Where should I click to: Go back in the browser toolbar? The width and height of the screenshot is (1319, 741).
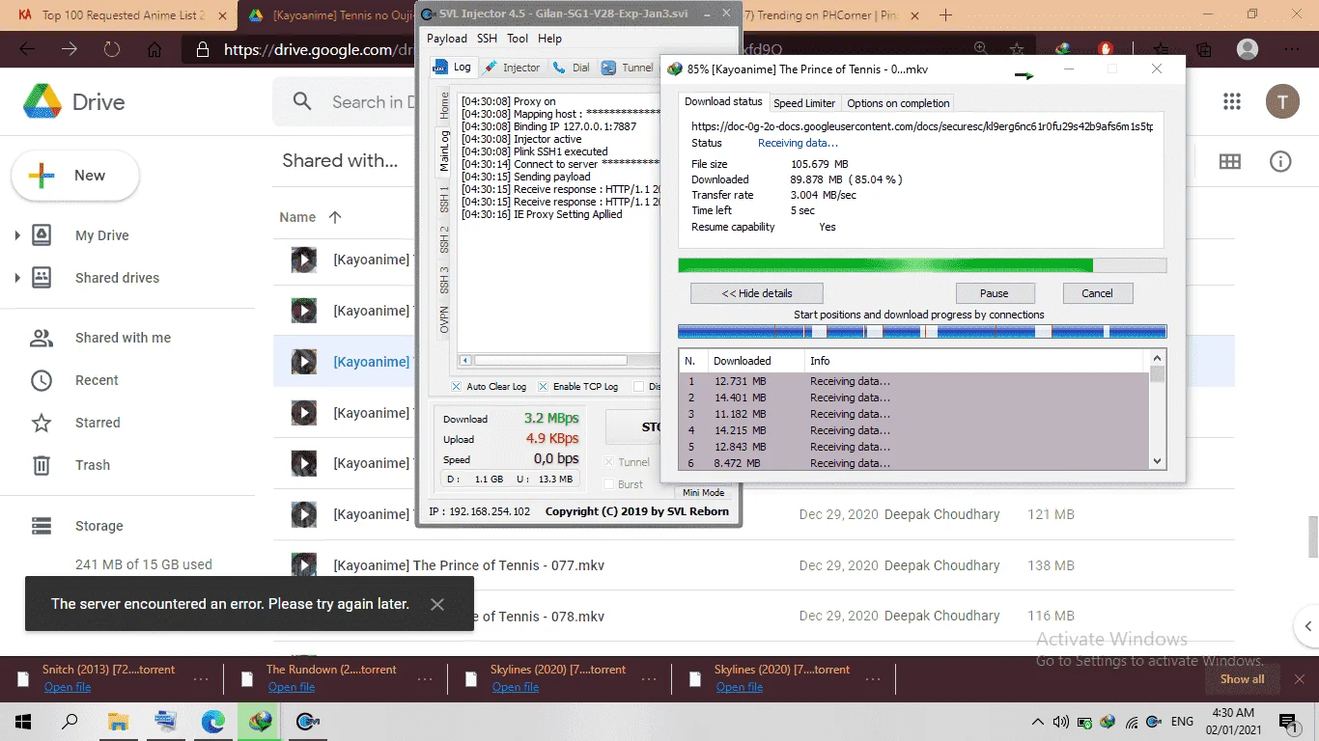[x=27, y=49]
